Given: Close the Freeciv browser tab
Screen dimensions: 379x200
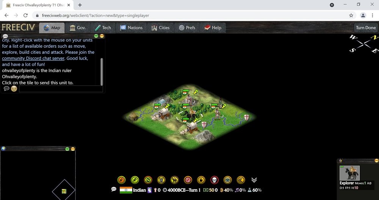Looking at the screenshot, I should click(x=68, y=5).
